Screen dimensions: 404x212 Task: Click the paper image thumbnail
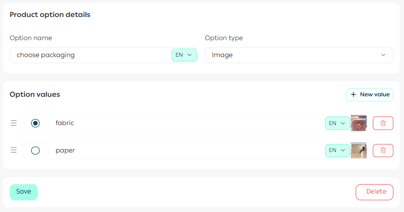click(359, 151)
